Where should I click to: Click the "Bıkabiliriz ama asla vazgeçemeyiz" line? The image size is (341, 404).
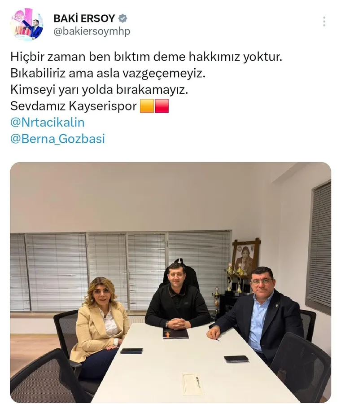pos(108,74)
